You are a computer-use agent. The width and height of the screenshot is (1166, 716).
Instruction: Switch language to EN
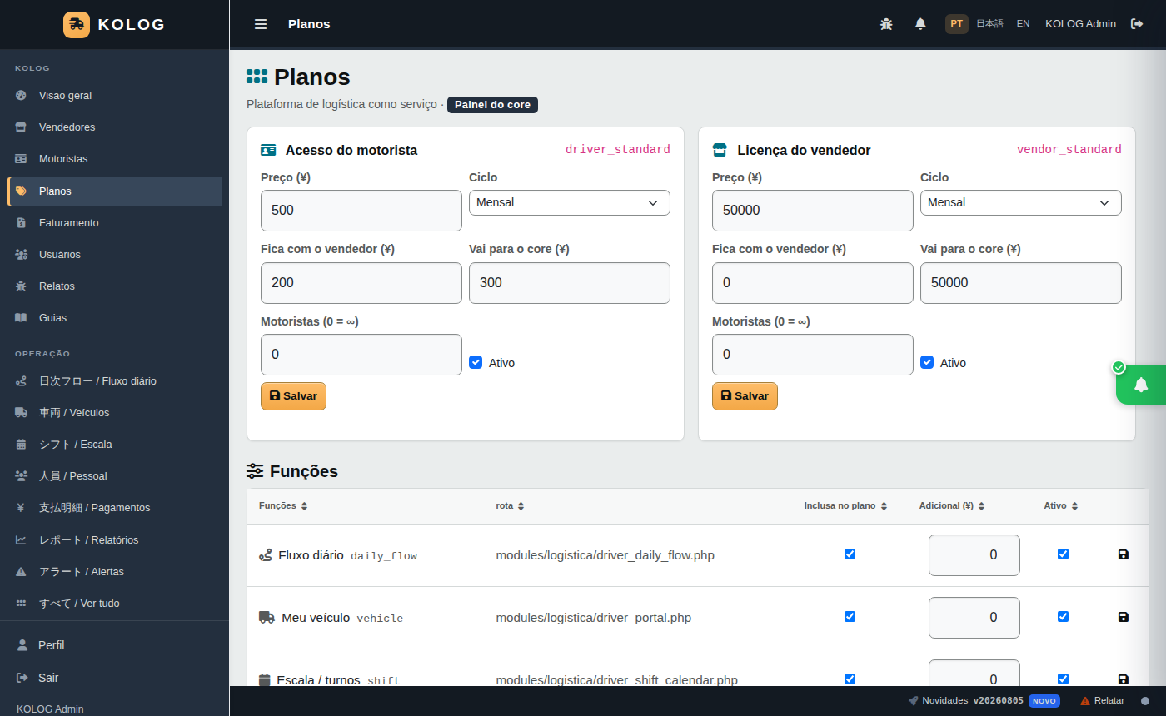[x=1023, y=24]
